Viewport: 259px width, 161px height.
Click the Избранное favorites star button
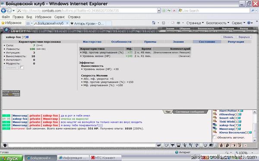click(x=11, y=23)
